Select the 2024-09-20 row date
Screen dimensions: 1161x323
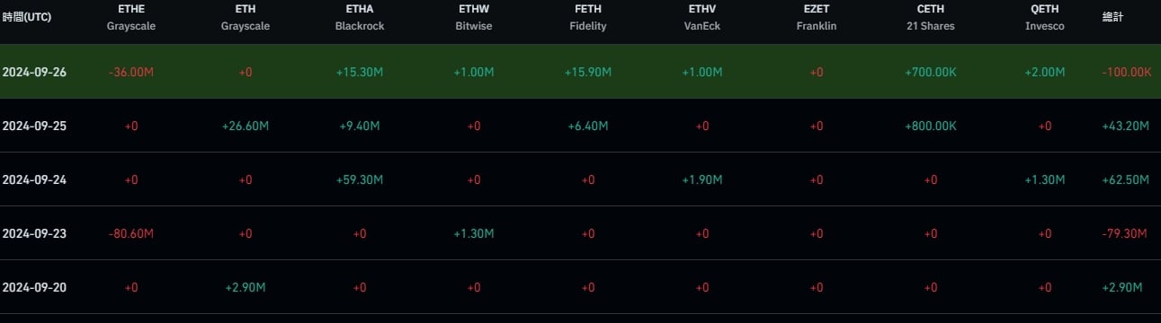click(34, 287)
